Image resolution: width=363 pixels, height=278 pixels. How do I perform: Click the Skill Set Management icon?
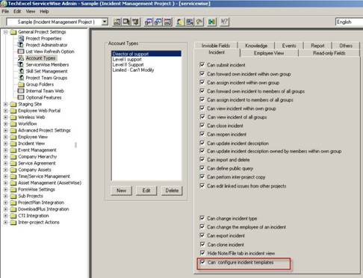click(21, 71)
